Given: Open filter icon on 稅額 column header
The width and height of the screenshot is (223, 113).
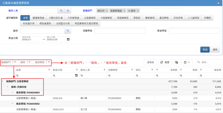Looking at the screenshot, I should [x=181, y=70].
